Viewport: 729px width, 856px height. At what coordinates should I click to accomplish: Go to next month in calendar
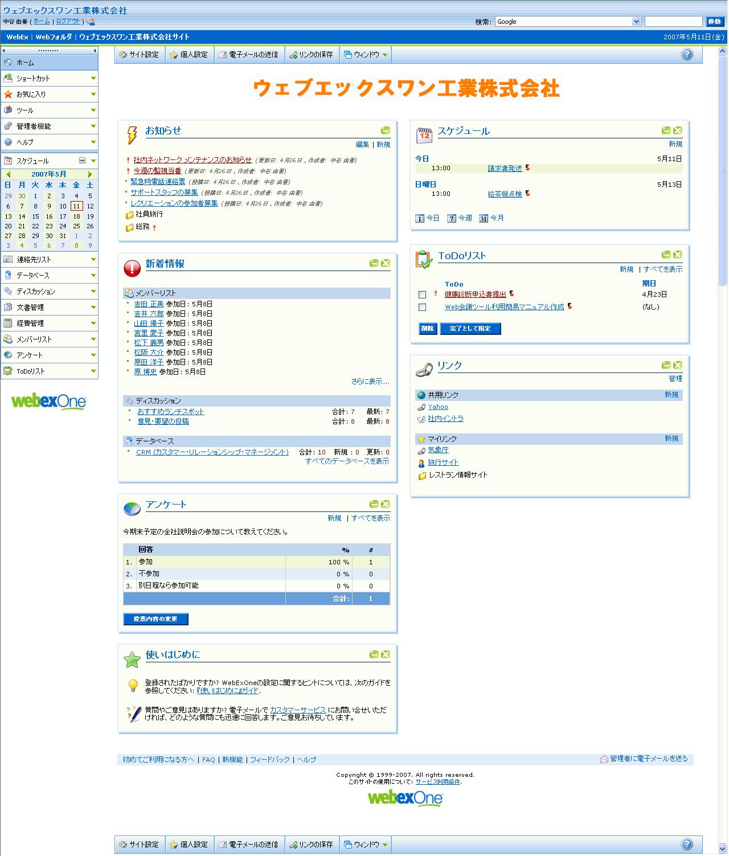tap(89, 174)
